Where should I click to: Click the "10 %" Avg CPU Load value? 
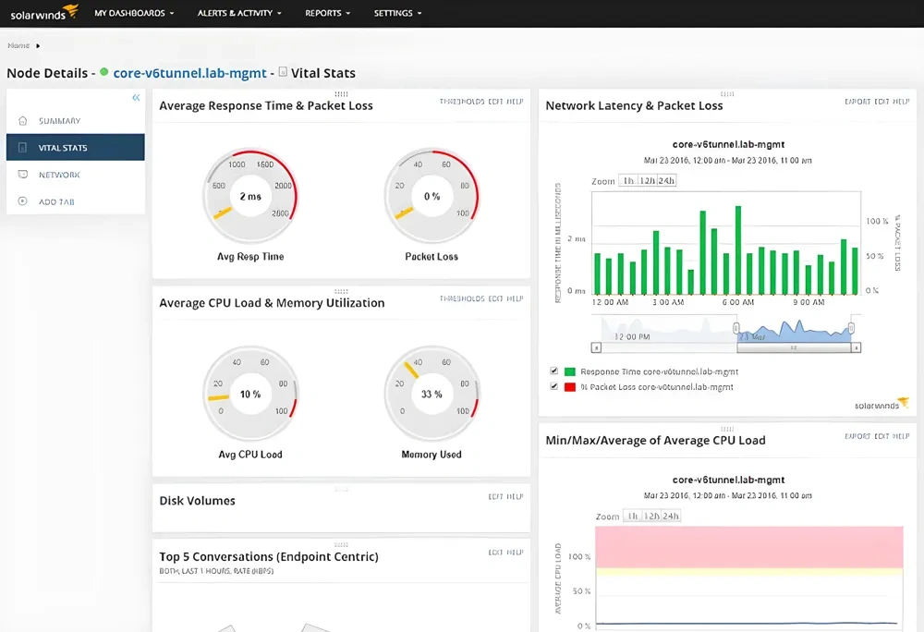[250, 394]
